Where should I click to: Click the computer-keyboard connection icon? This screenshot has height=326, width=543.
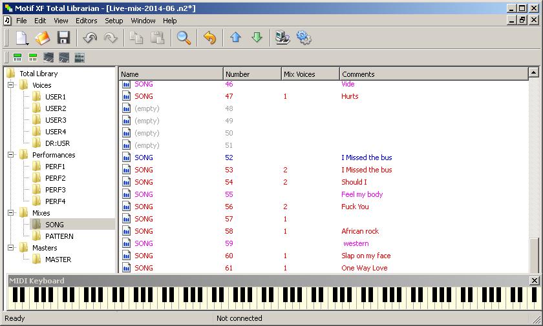click(282, 37)
